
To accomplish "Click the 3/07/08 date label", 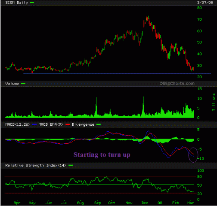I will [205, 3].
